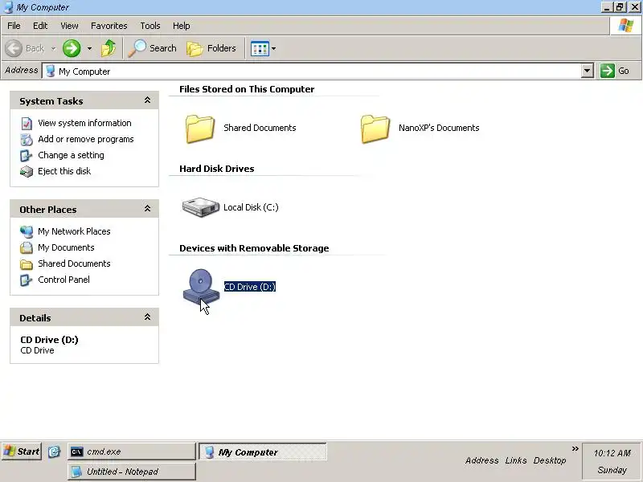Click the clock showing 10:12 AM

[612, 453]
